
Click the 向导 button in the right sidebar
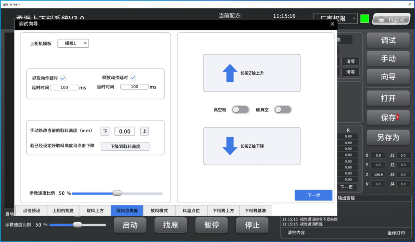(x=388, y=77)
